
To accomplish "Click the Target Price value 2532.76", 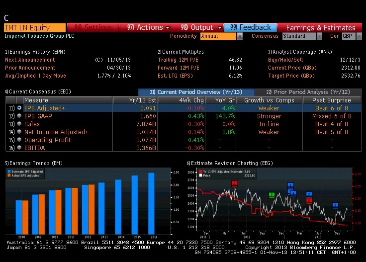I will [x=351, y=76].
